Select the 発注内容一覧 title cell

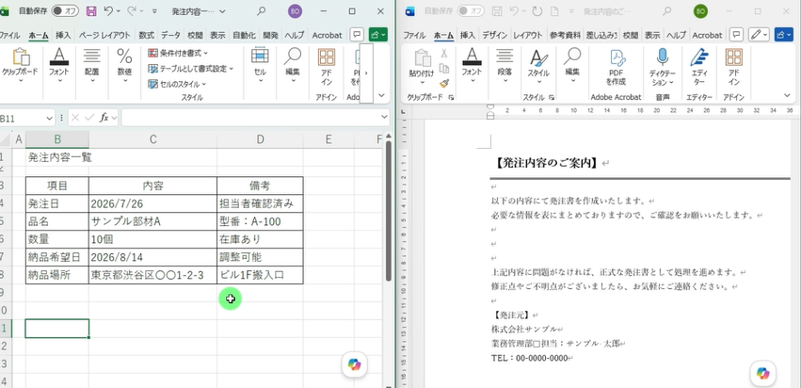pyautogui.click(x=57, y=157)
